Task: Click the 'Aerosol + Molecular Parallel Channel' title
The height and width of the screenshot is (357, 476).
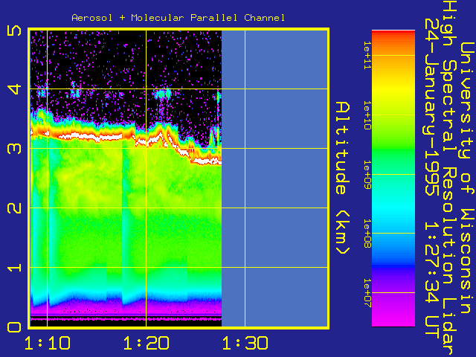Action: tap(178, 18)
